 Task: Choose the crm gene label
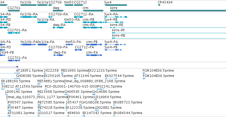click(86, 8)
